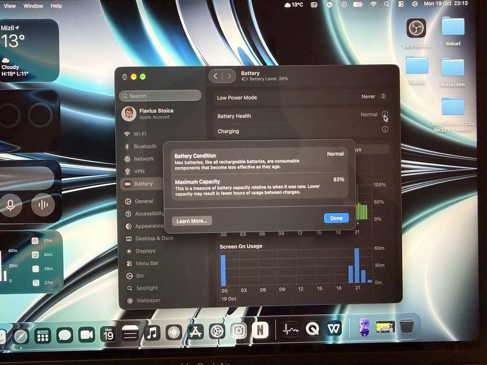487x365 pixels.
Task: Open Safari from the Dock
Action: 21,336
